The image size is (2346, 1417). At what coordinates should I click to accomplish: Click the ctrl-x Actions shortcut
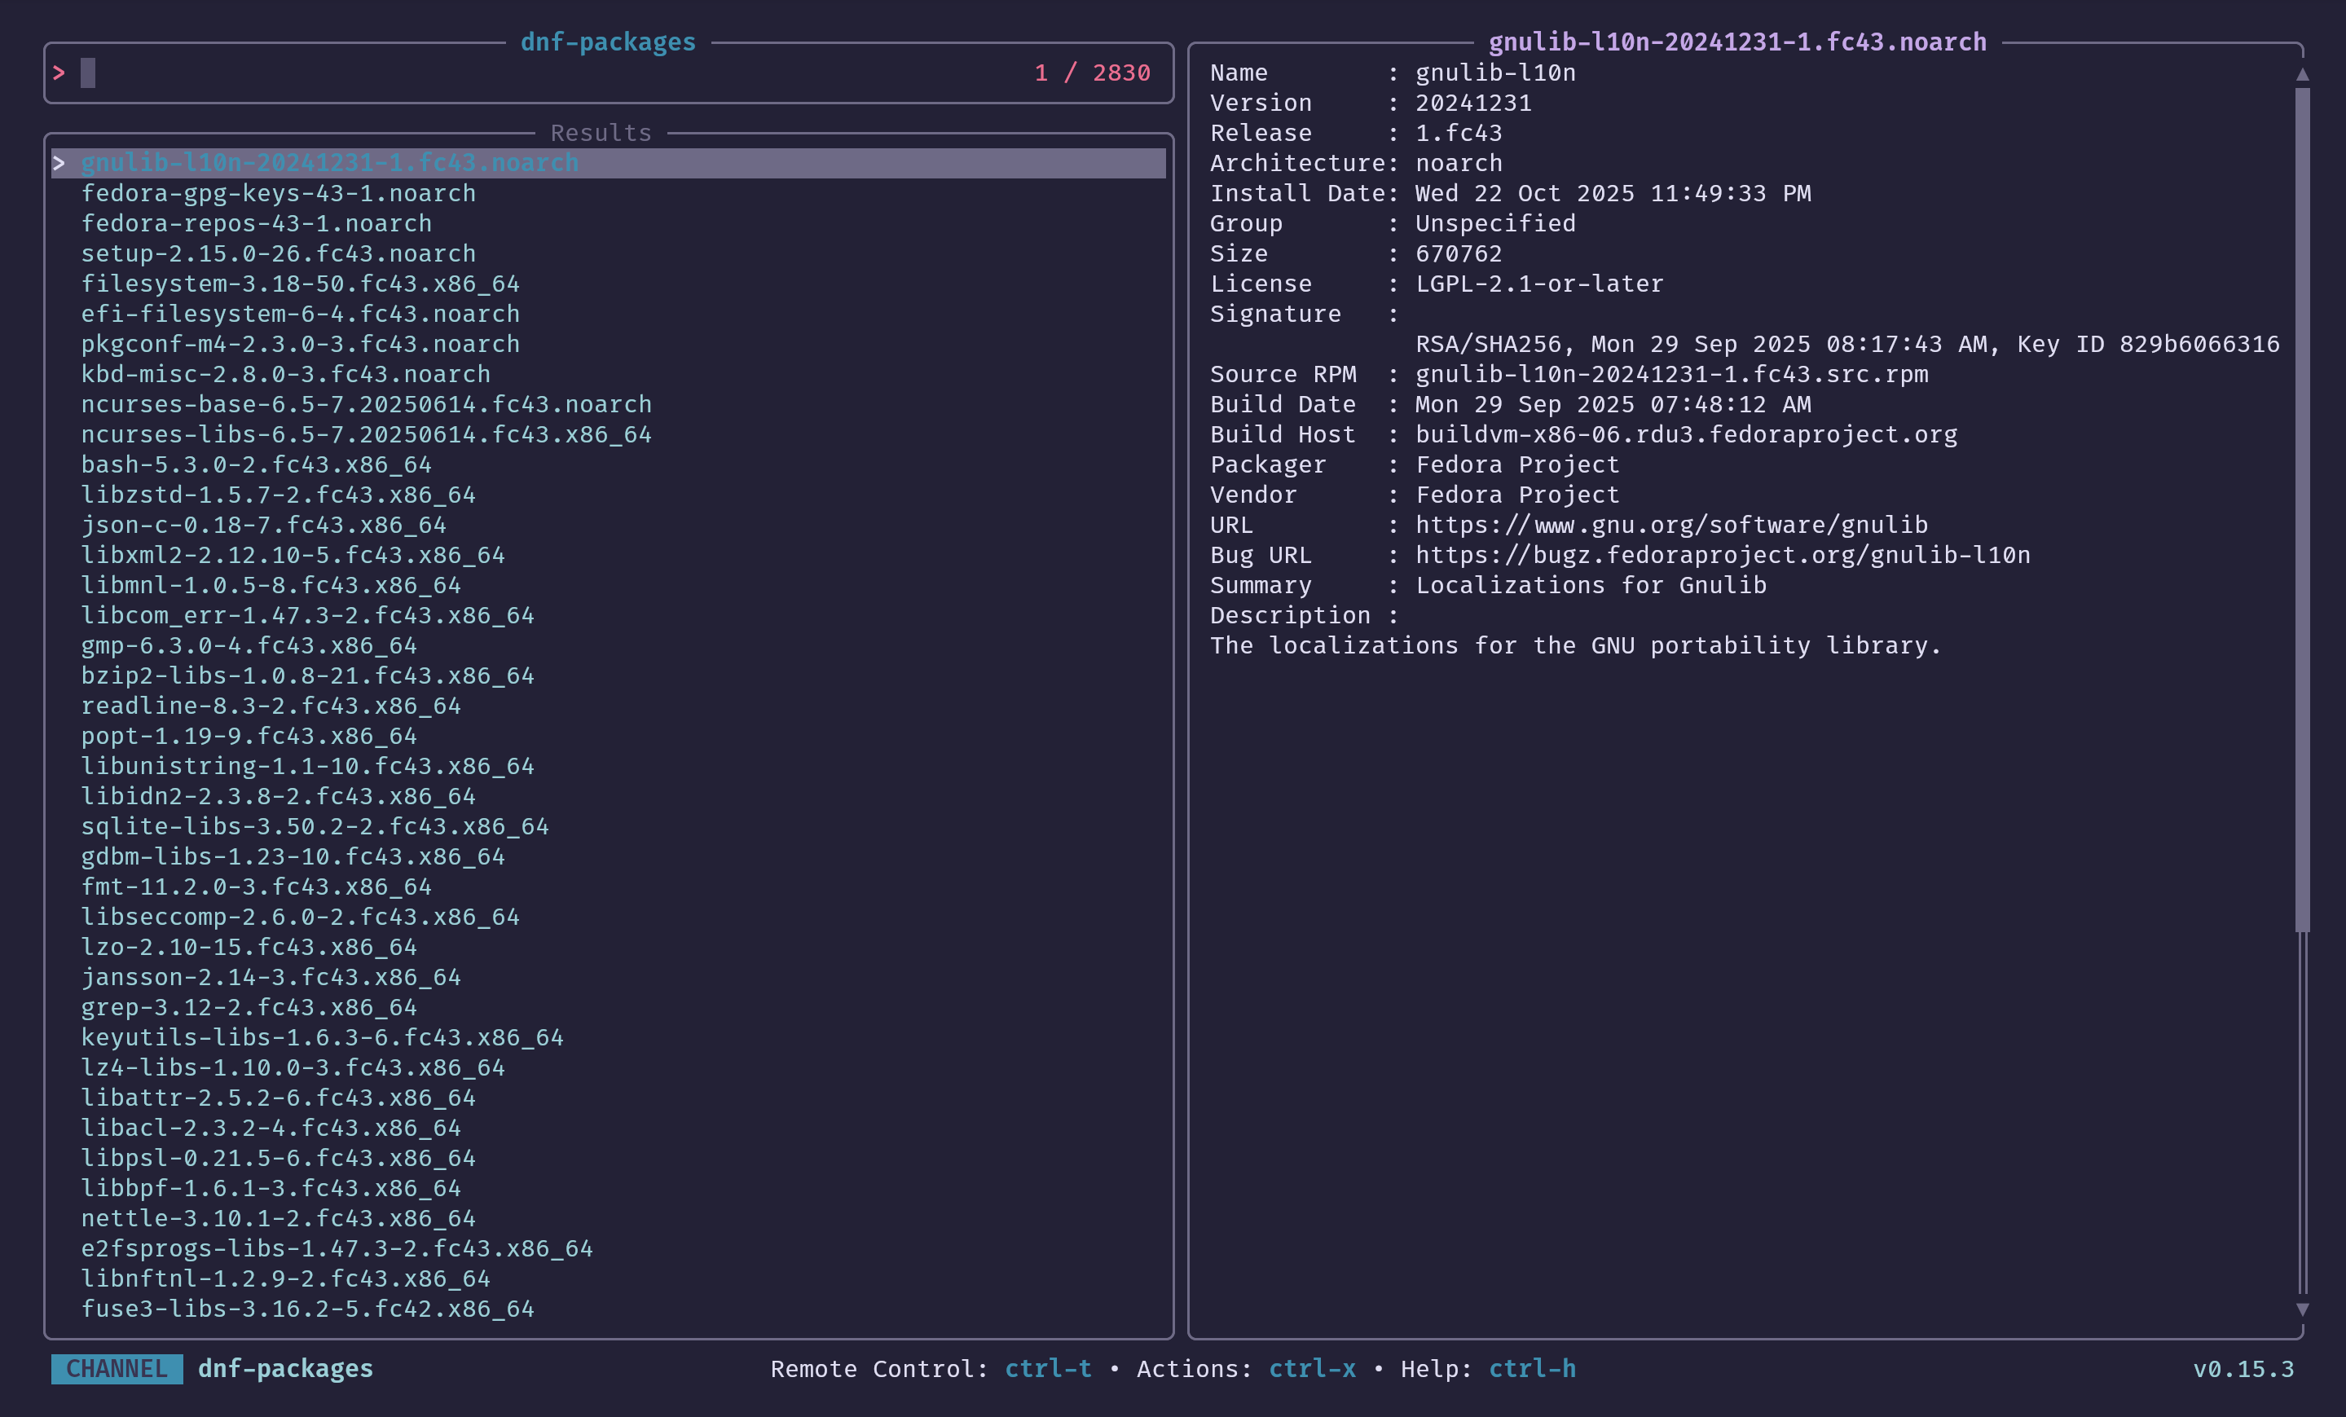(1312, 1368)
